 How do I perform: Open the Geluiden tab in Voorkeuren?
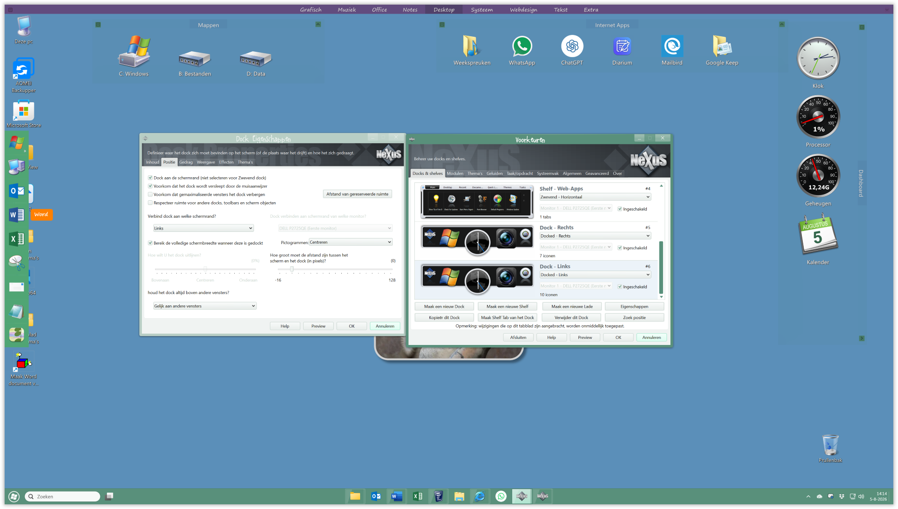click(x=494, y=173)
